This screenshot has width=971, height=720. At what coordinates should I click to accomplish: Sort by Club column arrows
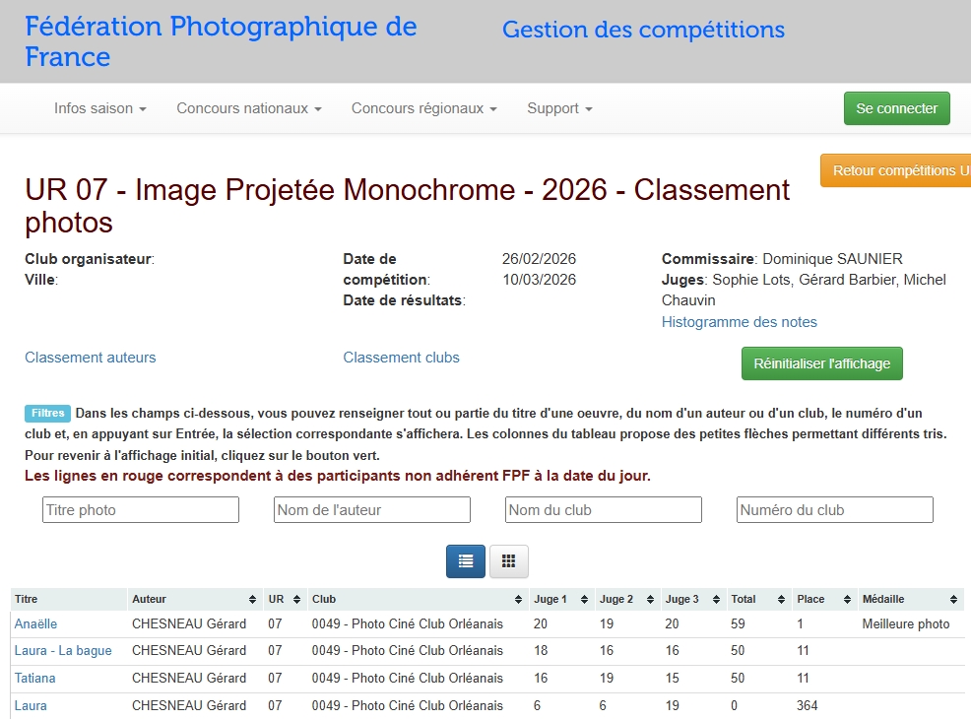click(x=519, y=599)
